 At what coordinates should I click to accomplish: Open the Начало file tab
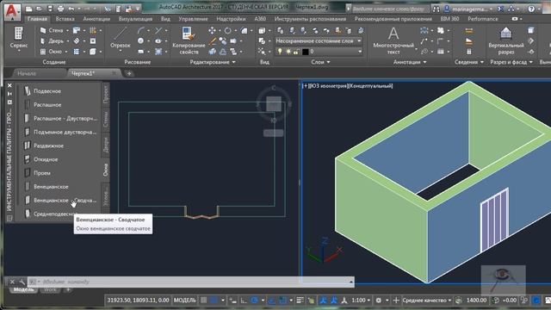point(27,73)
